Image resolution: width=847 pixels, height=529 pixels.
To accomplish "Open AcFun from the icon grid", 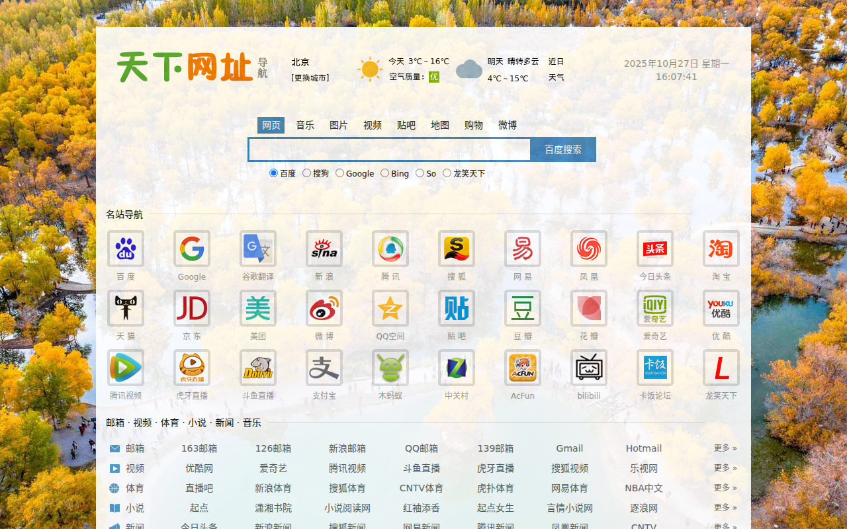I will (522, 368).
